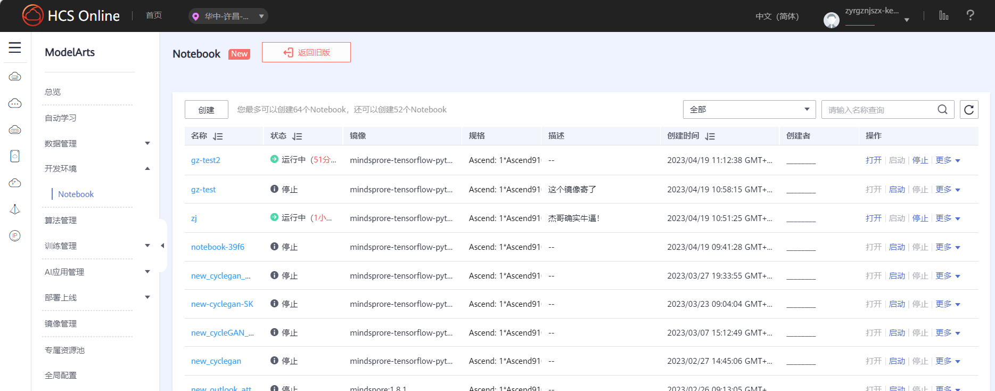
Task: Click stopped info icon for notebook-39f6
Action: (274, 247)
